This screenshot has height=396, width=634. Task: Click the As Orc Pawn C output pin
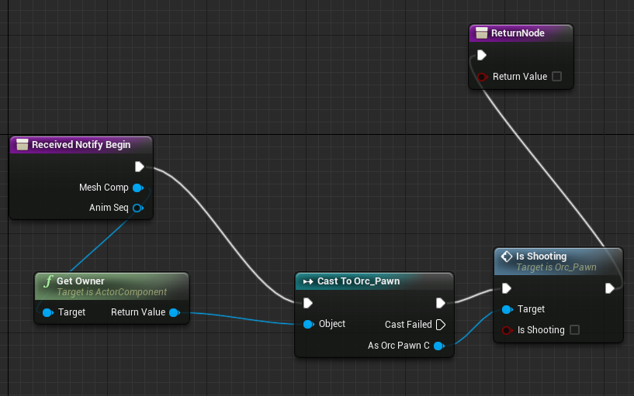pos(439,346)
